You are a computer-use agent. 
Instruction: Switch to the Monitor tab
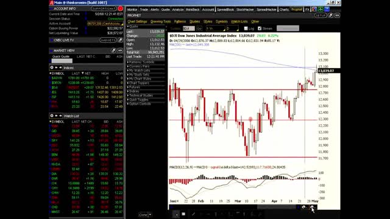coord(132,10)
